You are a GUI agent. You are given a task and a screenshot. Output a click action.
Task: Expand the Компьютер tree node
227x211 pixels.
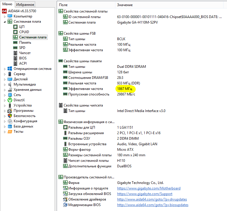(x=5, y=17)
